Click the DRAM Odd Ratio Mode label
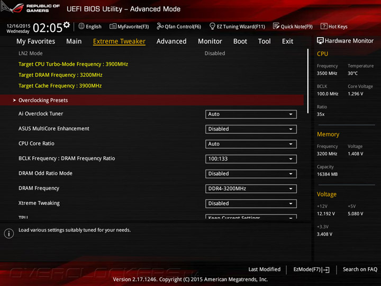 (46, 173)
